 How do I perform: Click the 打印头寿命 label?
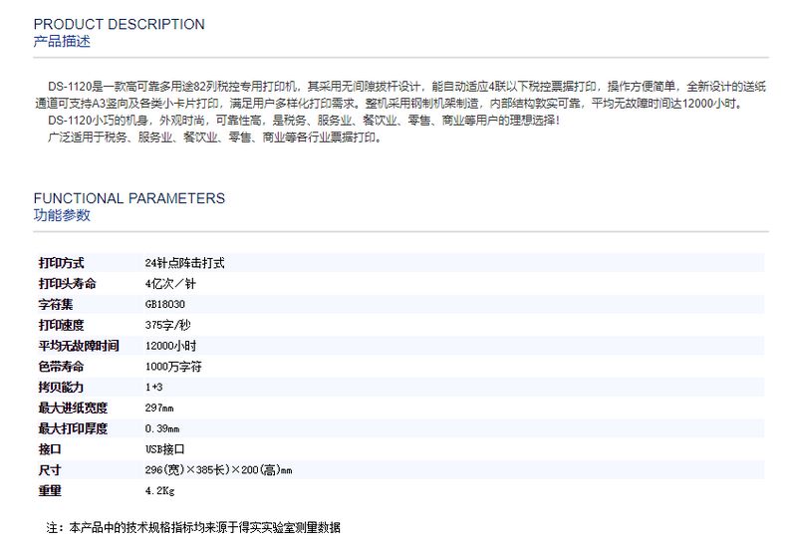(x=67, y=284)
